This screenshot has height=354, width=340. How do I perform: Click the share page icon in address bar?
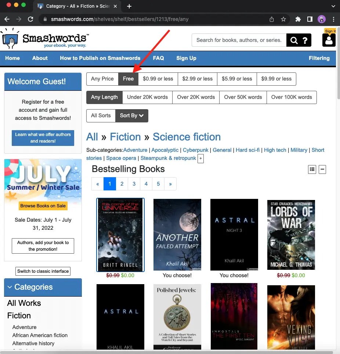pos(272,19)
